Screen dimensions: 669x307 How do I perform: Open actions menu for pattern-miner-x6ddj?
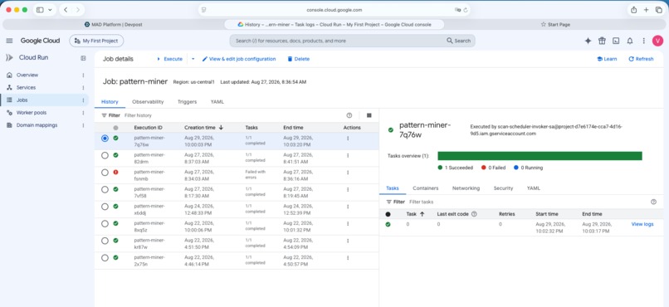348,207
